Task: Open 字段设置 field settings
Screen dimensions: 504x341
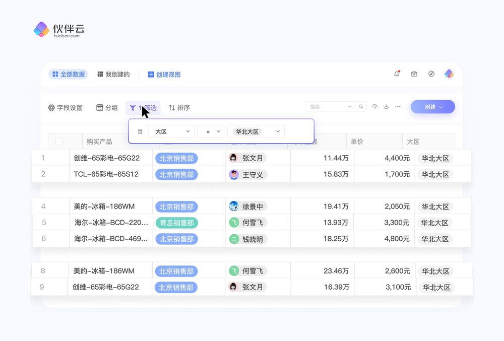Action: [x=65, y=108]
